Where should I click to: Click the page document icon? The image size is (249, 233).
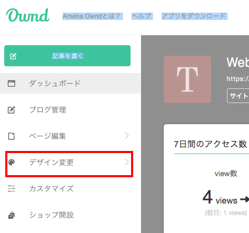point(12,136)
